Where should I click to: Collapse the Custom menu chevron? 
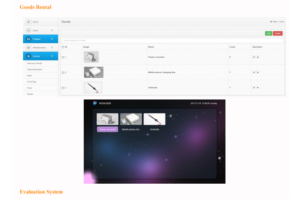(x=52, y=56)
